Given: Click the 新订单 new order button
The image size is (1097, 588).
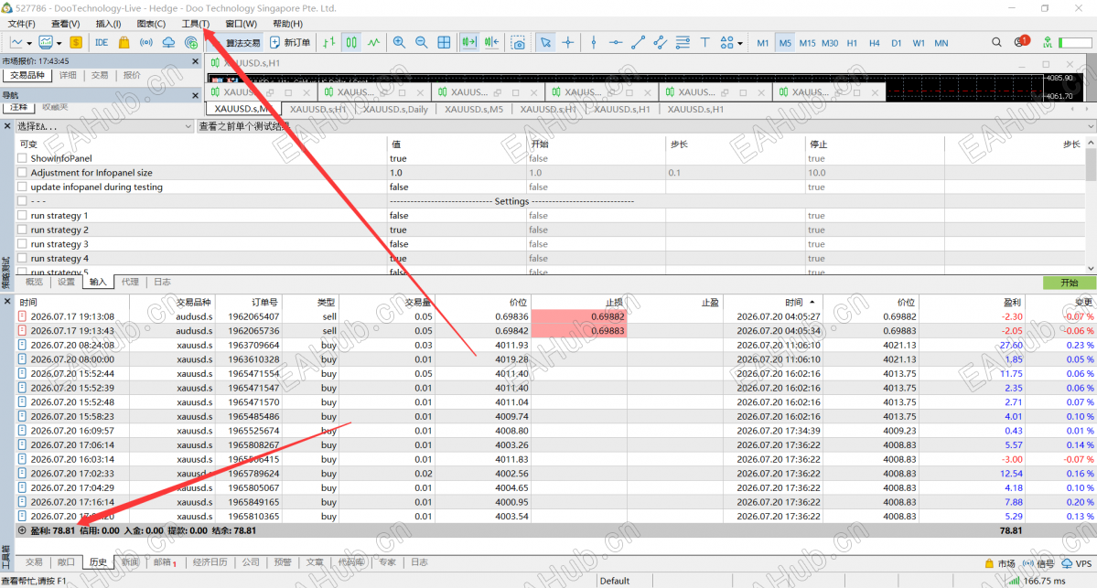Looking at the screenshot, I should pyautogui.click(x=290, y=43).
